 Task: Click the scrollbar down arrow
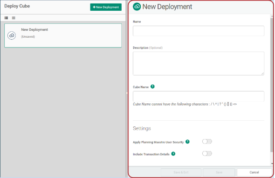(272, 164)
